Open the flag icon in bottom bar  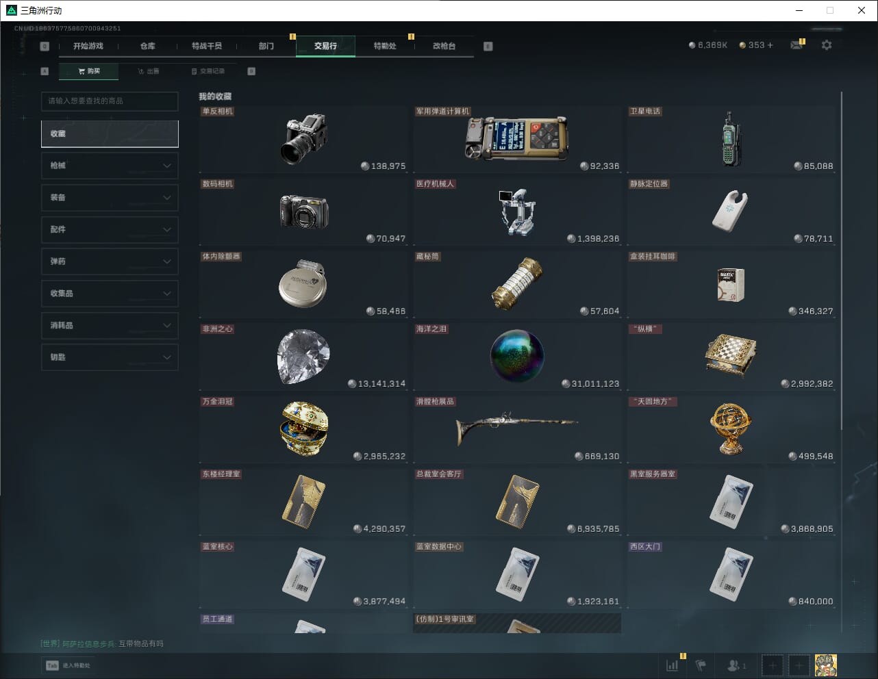(x=701, y=665)
